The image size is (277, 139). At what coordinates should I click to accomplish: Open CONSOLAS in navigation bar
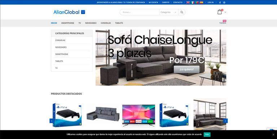(x=106, y=23)
